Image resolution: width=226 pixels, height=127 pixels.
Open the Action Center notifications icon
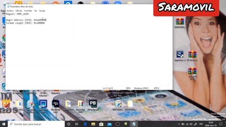pos(221,124)
